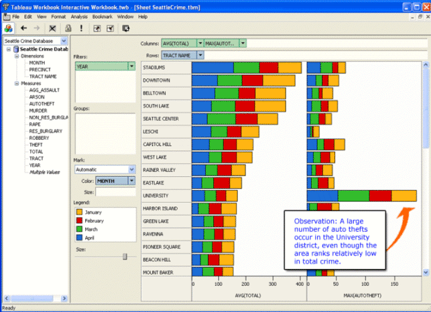Collapse the Measures tree node
Screen dimensions: 431x312
pyautogui.click(x=17, y=83)
